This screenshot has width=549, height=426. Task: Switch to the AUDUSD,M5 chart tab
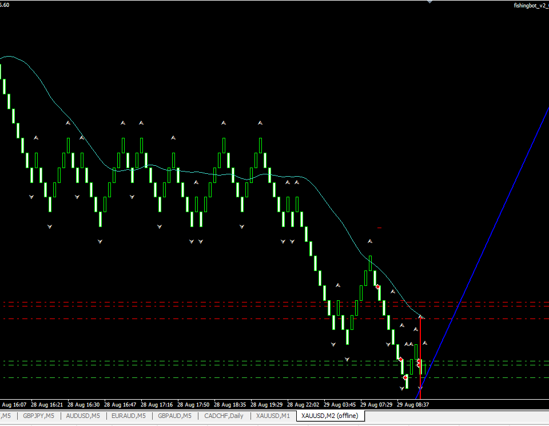pyautogui.click(x=83, y=416)
